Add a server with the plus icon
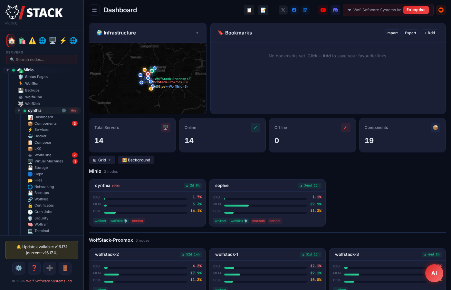 click(50, 268)
